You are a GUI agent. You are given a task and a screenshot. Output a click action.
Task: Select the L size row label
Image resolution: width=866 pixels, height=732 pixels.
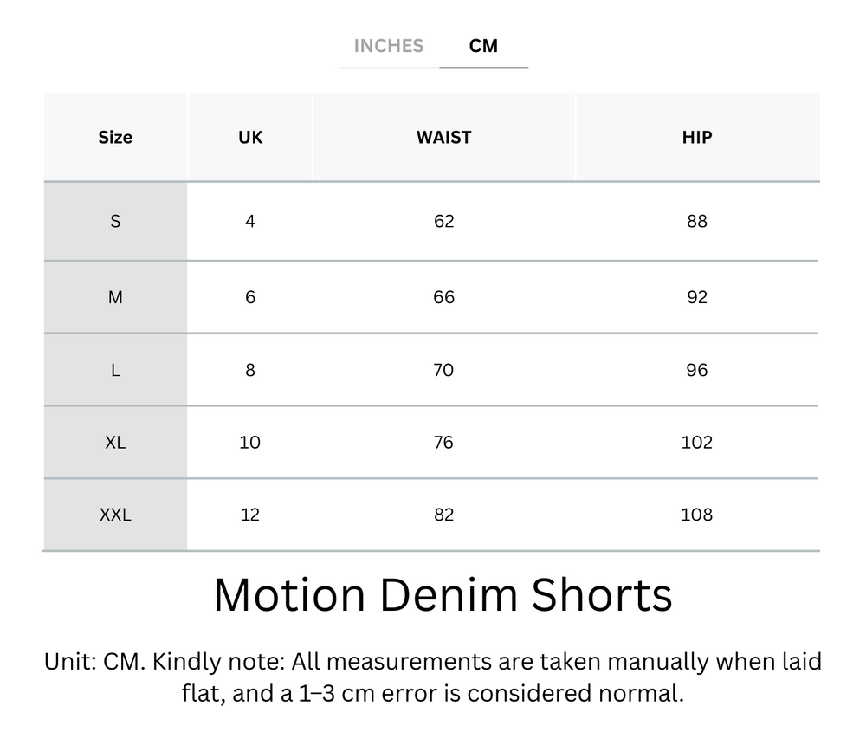click(x=115, y=370)
